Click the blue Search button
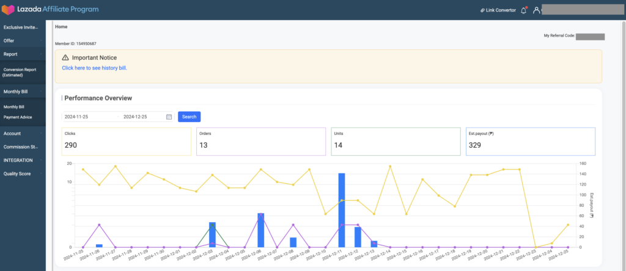The image size is (626, 271). [189, 117]
